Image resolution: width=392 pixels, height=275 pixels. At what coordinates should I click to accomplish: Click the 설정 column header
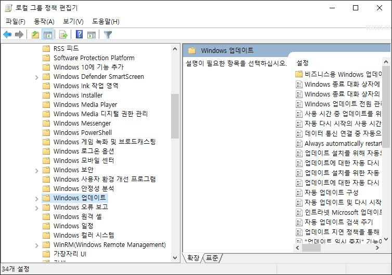[302, 63]
